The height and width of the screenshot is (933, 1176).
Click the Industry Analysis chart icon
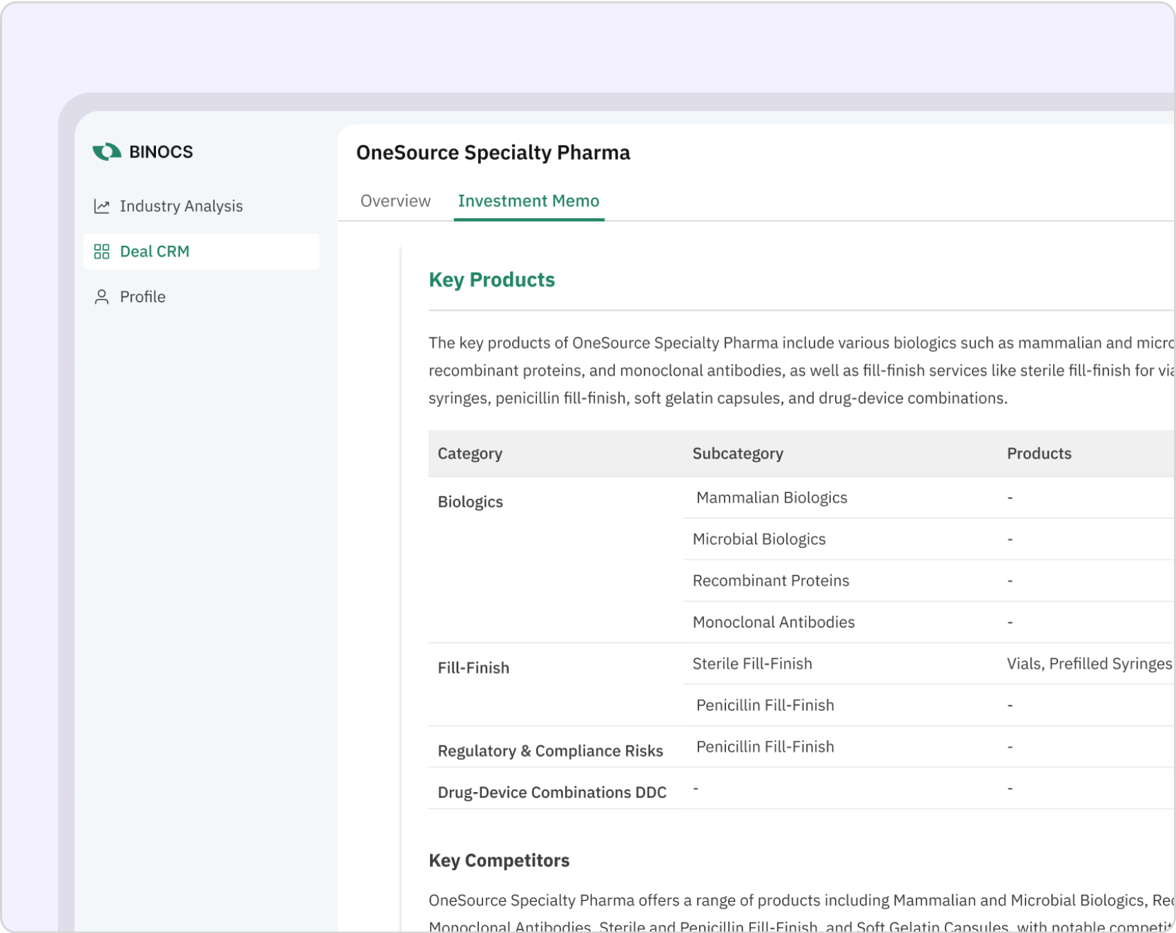pyautogui.click(x=101, y=206)
